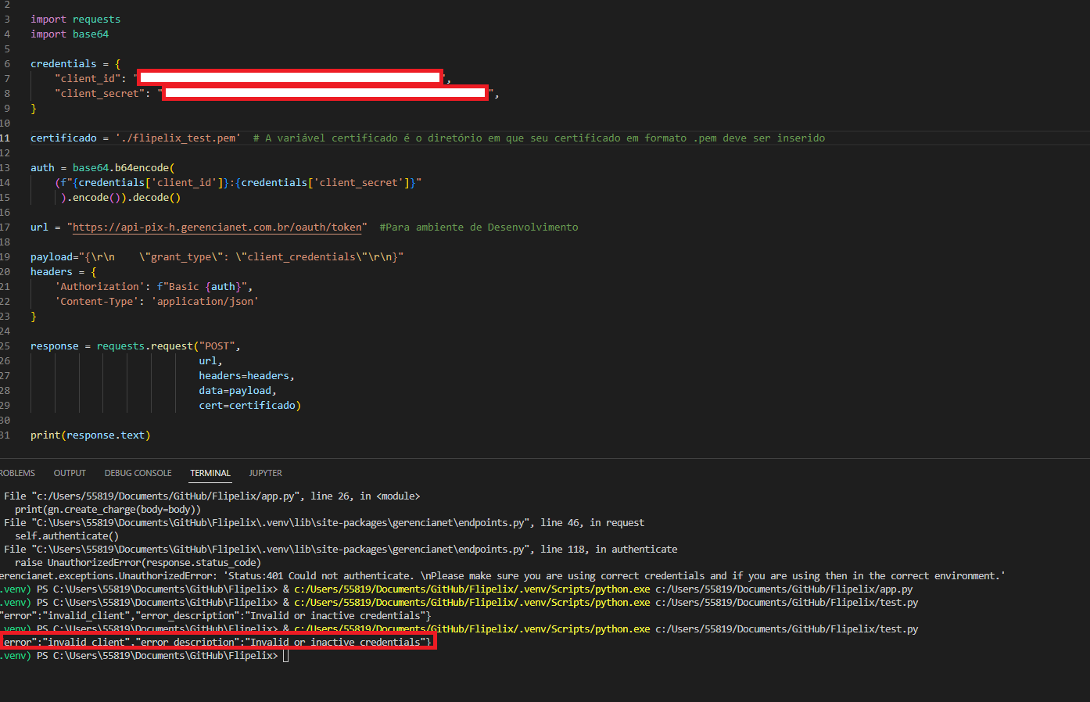
Task: Open endpoints.py line 118 traceback path
Action: tap(340, 550)
